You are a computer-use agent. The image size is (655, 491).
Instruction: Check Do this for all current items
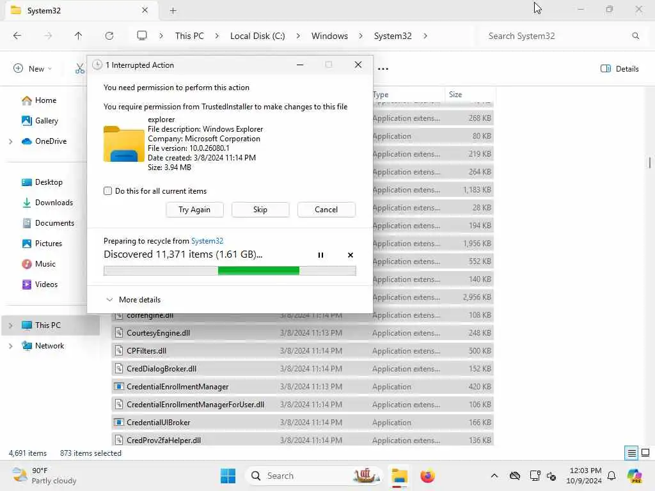pyautogui.click(x=107, y=191)
